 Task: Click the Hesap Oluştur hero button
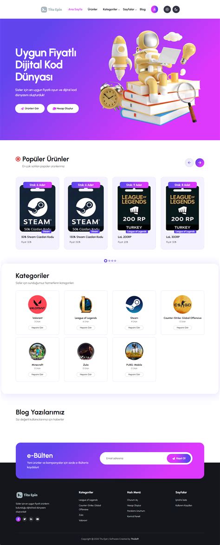click(x=63, y=109)
